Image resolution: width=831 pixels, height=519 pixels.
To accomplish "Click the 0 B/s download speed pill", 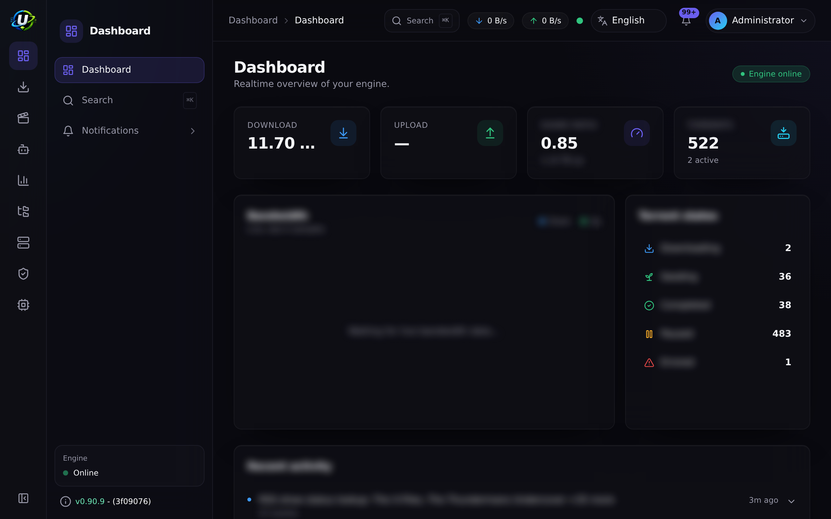I will tap(491, 20).
